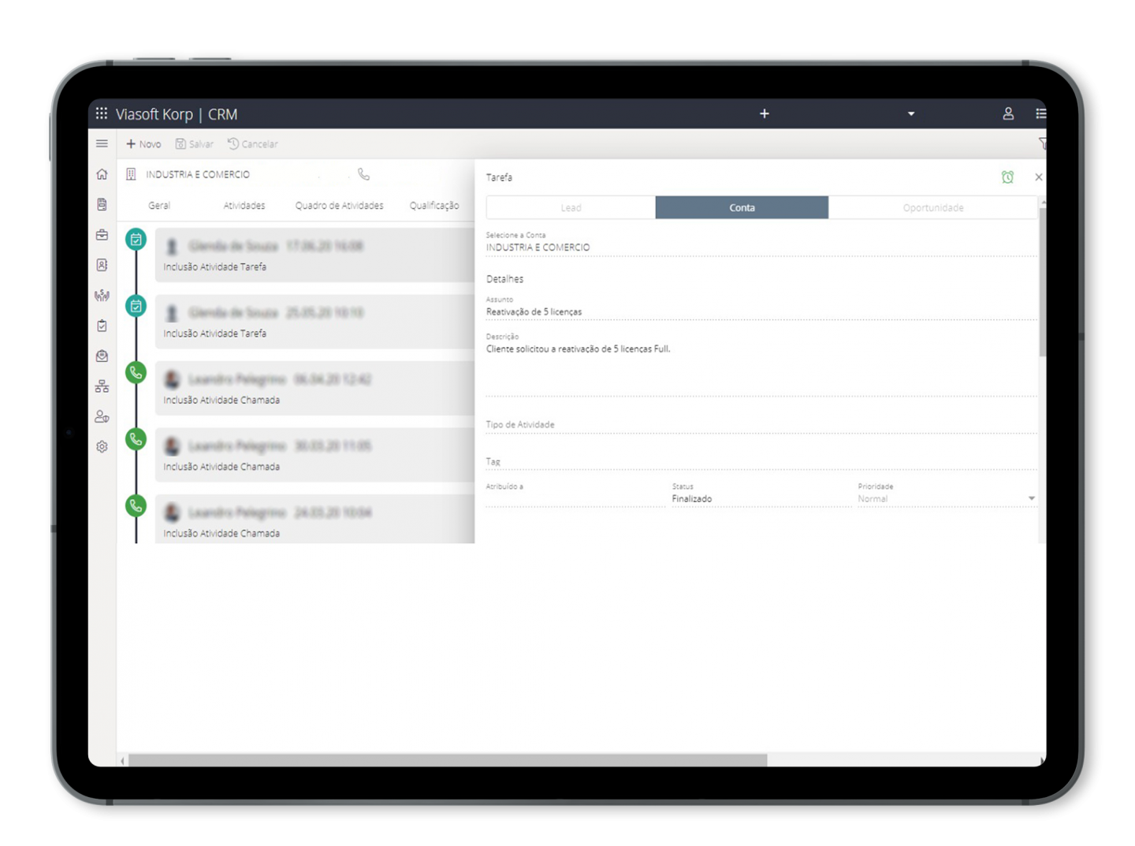Click the Novo button
1135x846 pixels.
[143, 144]
